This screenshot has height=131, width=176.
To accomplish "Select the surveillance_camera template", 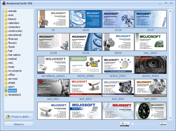I will pyautogui.click(x=53, y=65).
